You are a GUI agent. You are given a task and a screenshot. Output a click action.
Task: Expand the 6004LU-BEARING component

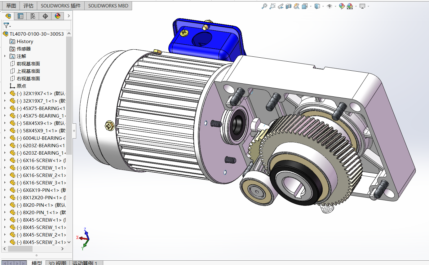coord(5,138)
